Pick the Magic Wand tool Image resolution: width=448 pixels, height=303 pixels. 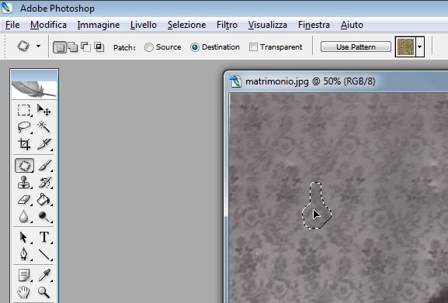(44, 126)
